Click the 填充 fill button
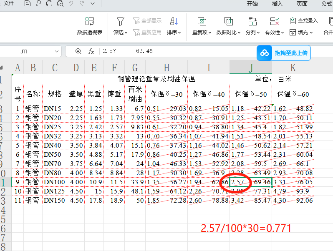This screenshot has height=251, width=333. point(299,33)
